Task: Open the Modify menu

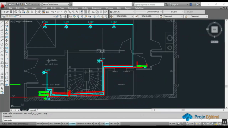Action: click(85, 8)
